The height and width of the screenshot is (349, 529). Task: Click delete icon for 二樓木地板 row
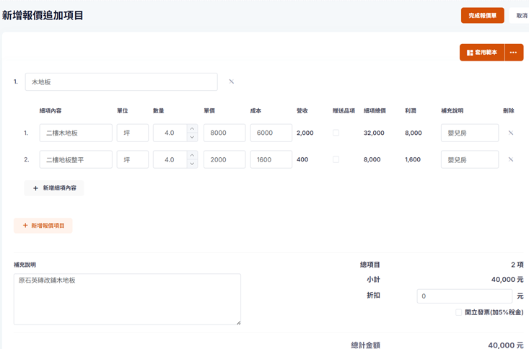(x=510, y=133)
